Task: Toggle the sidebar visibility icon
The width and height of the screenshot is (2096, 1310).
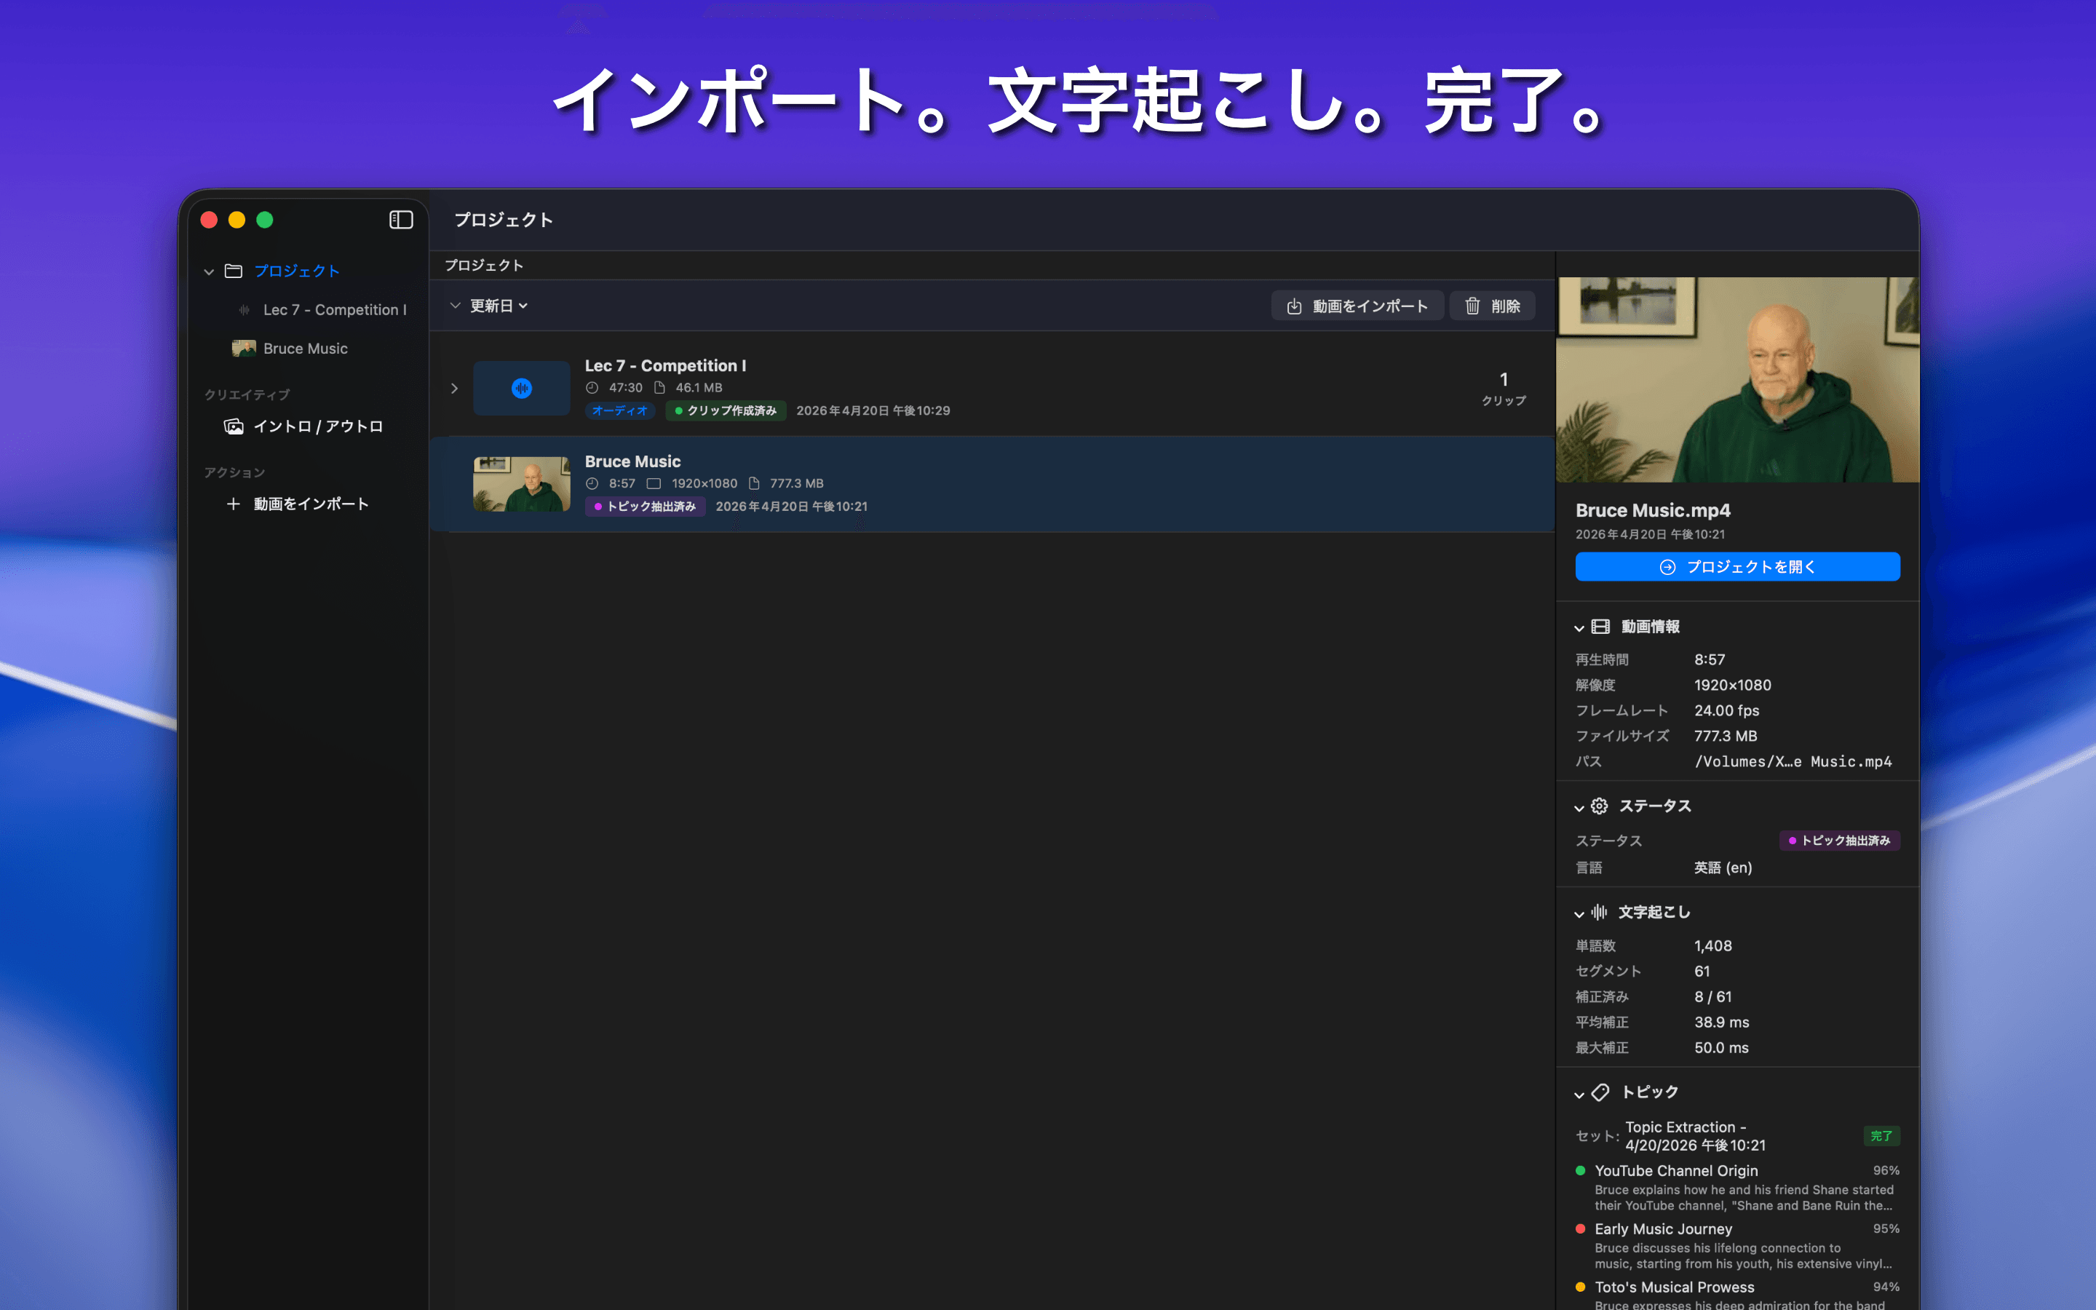Action: [401, 220]
